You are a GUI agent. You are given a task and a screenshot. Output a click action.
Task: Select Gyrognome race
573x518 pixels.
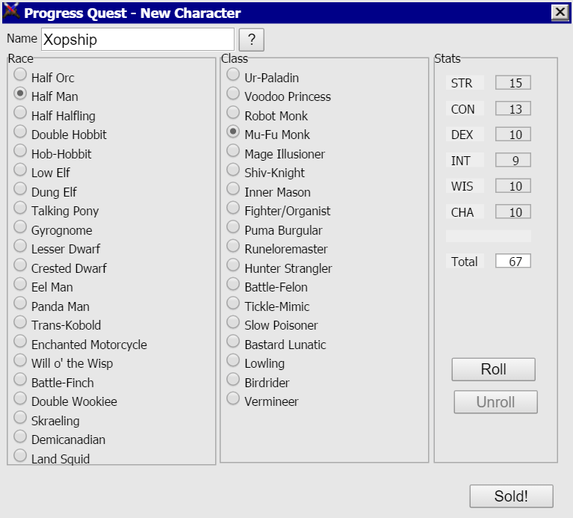point(20,227)
